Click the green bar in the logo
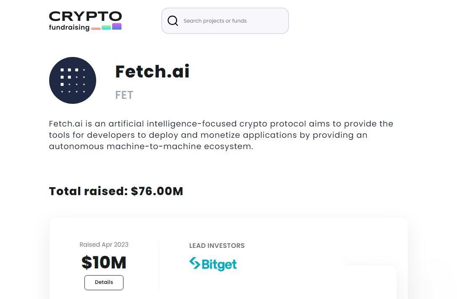The image size is (457, 299). [106, 28]
